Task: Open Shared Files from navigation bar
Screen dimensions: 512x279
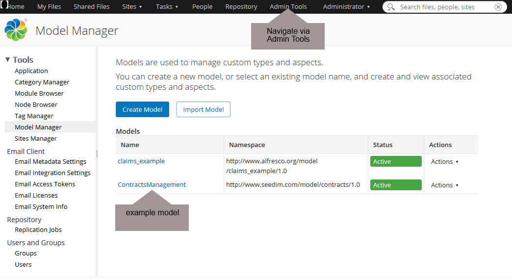Action: tap(91, 6)
